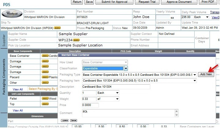Viewport: 220px width, 128px height.
Task: Click the Quantity column header
Action: pos(190,51)
